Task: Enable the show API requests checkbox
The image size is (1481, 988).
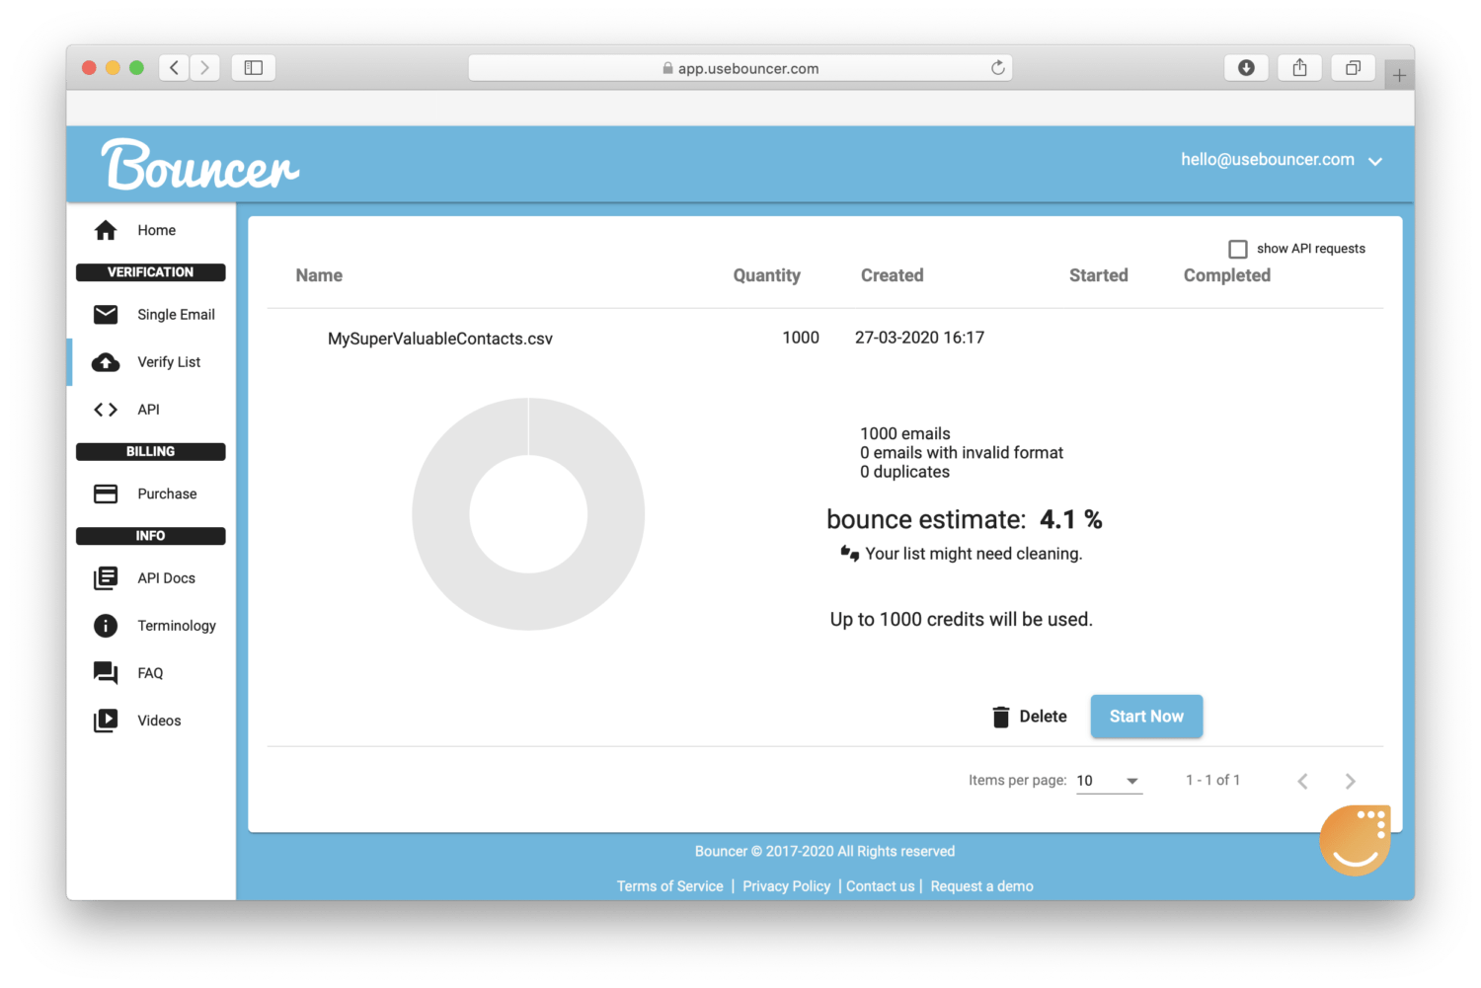Action: [x=1238, y=249]
